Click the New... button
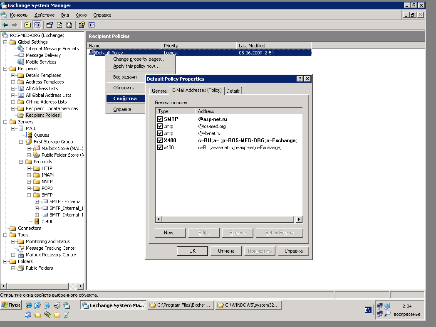Image resolution: width=436 pixels, height=327 pixels. [x=170, y=233]
